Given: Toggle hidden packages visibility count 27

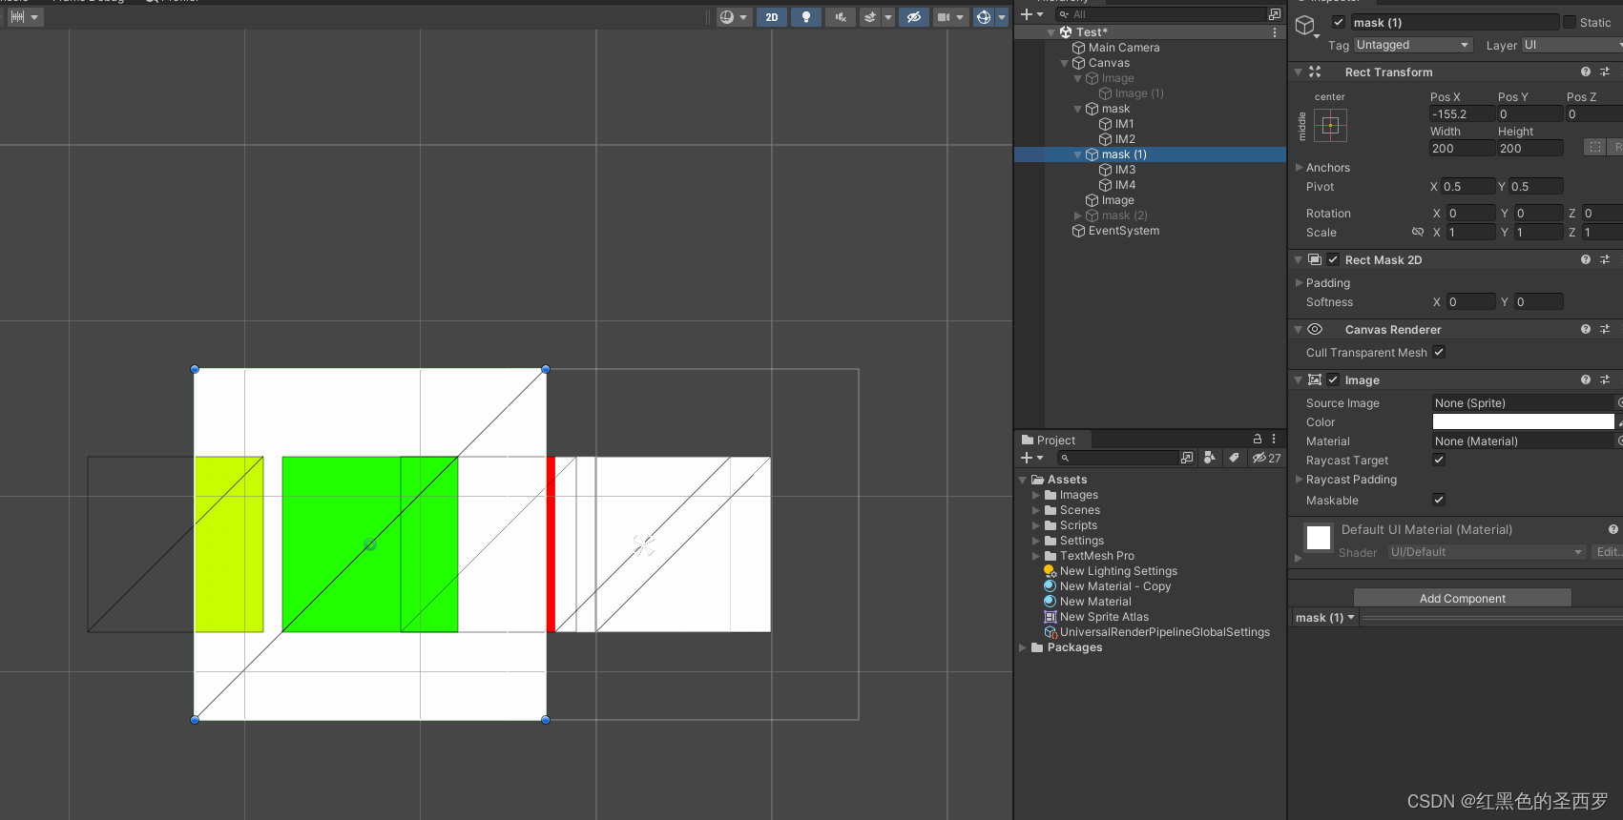Looking at the screenshot, I should [1267, 458].
